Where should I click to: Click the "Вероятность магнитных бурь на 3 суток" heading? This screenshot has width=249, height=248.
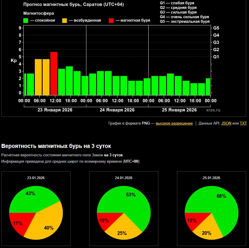point(56,146)
